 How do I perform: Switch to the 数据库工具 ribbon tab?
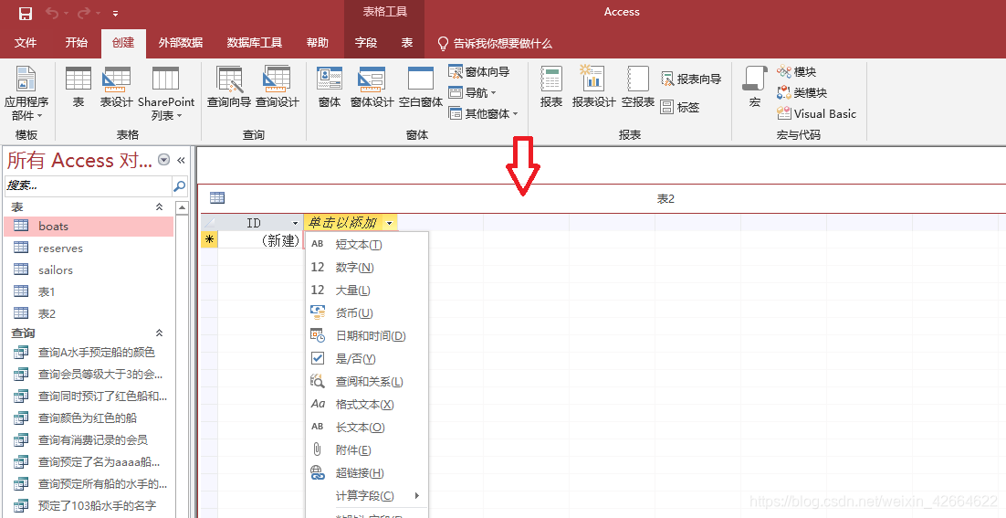tap(254, 43)
